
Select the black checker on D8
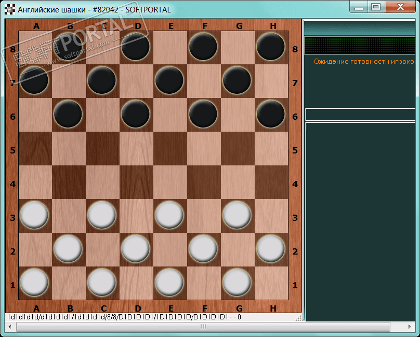coord(136,47)
